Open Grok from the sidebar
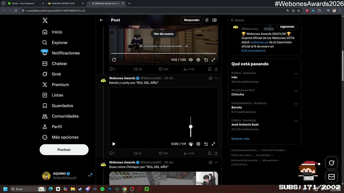The height and width of the screenshot is (193, 344). 52,74
